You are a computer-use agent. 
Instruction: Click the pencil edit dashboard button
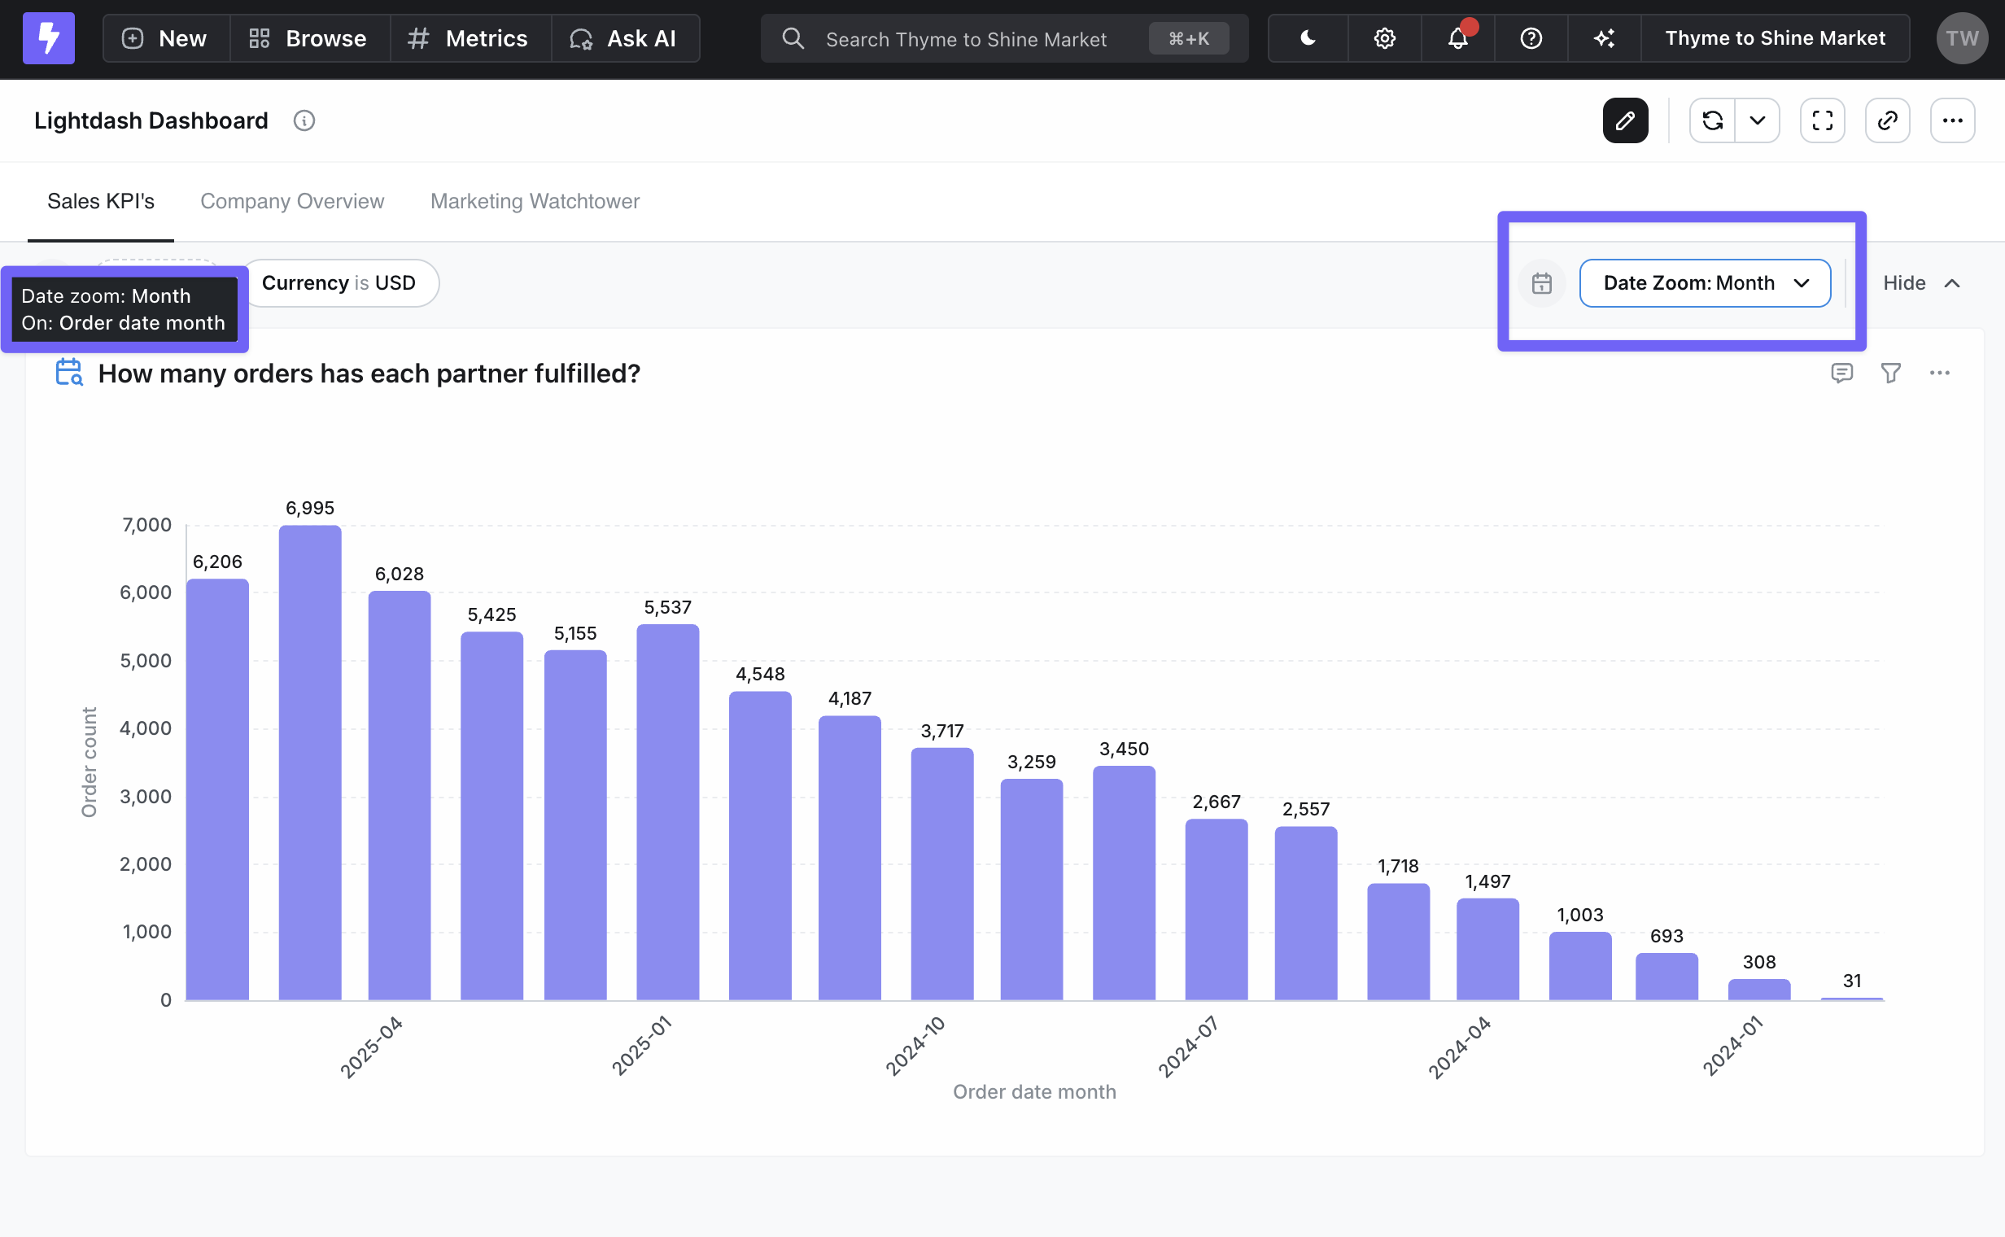[x=1625, y=121]
